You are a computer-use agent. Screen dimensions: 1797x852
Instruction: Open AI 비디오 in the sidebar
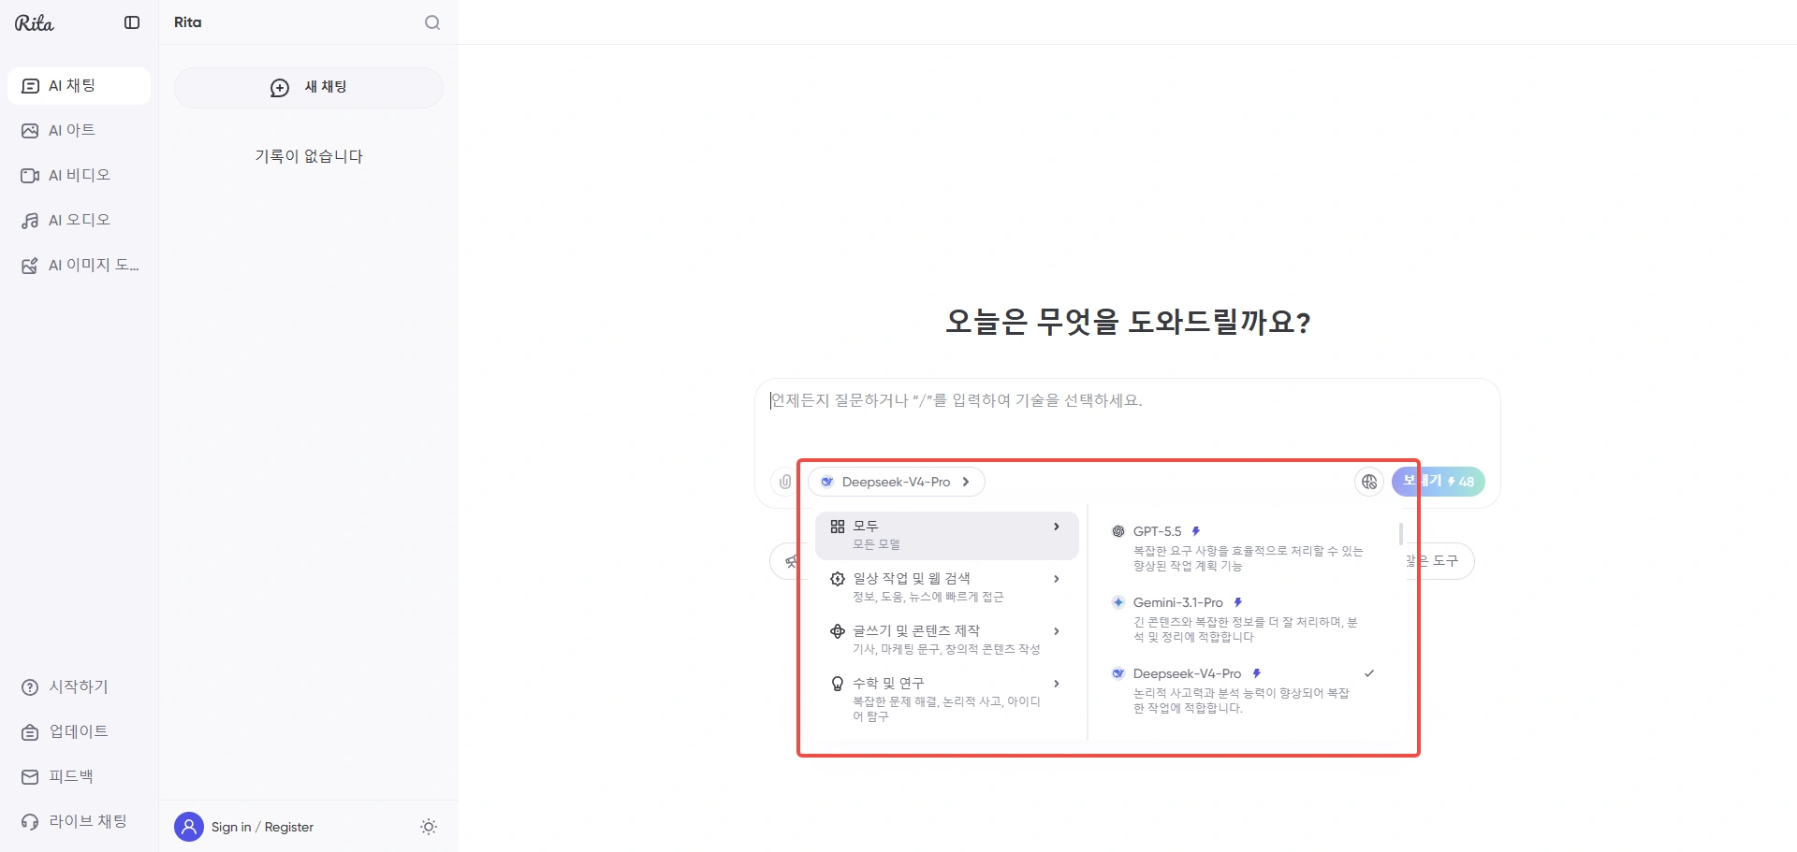click(79, 176)
